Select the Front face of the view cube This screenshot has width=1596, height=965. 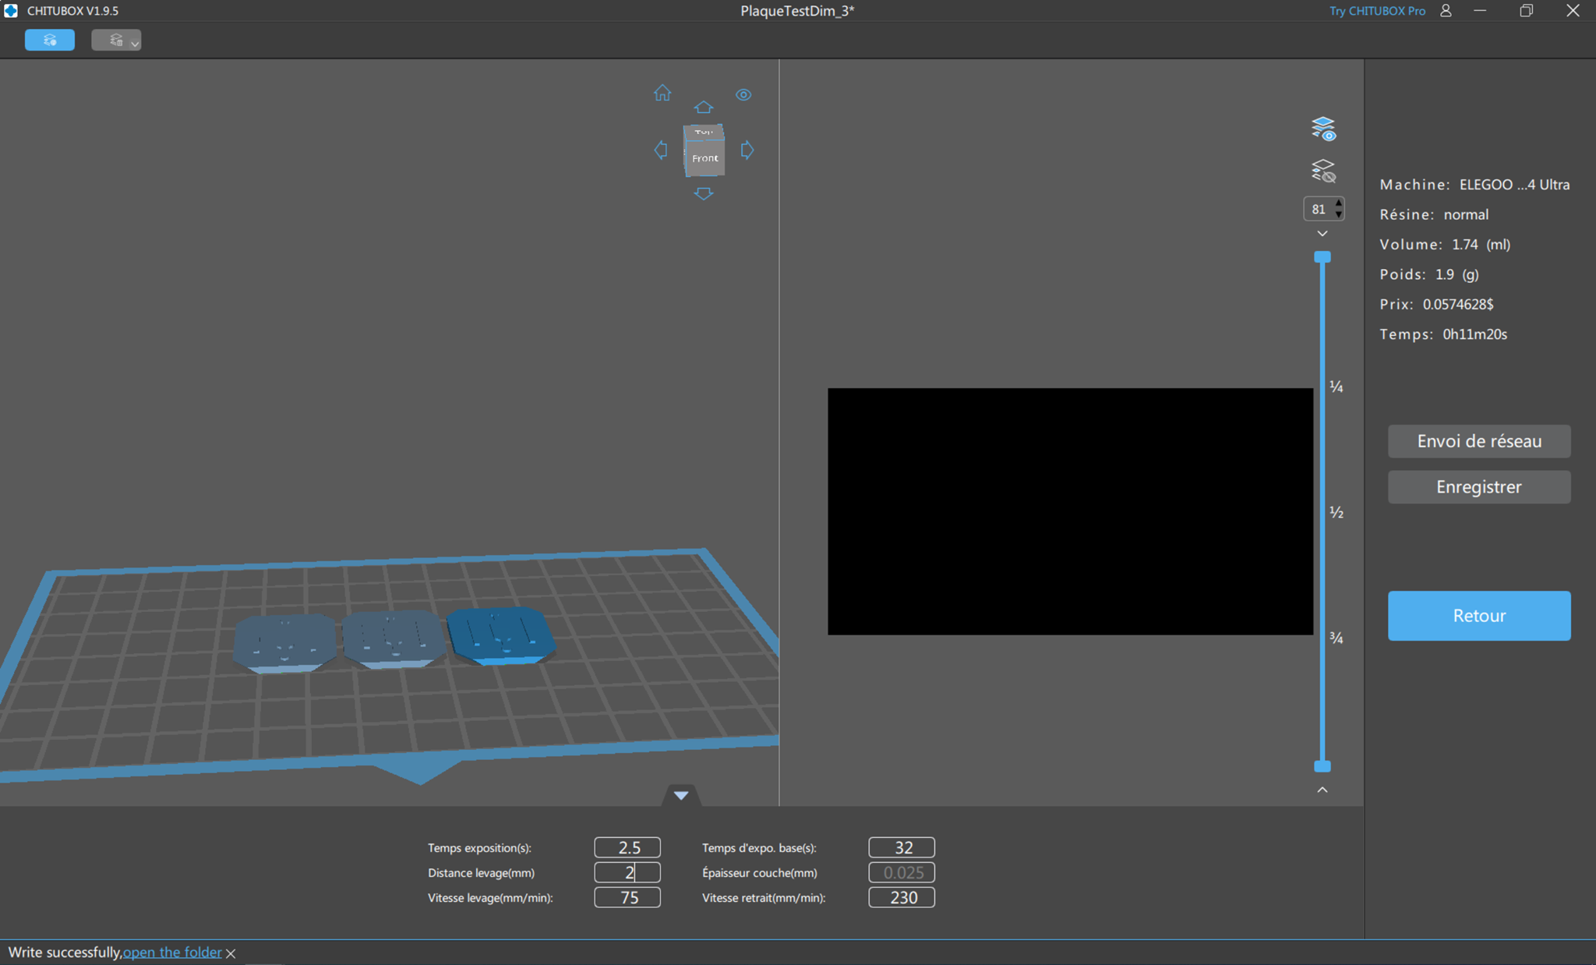tap(705, 158)
